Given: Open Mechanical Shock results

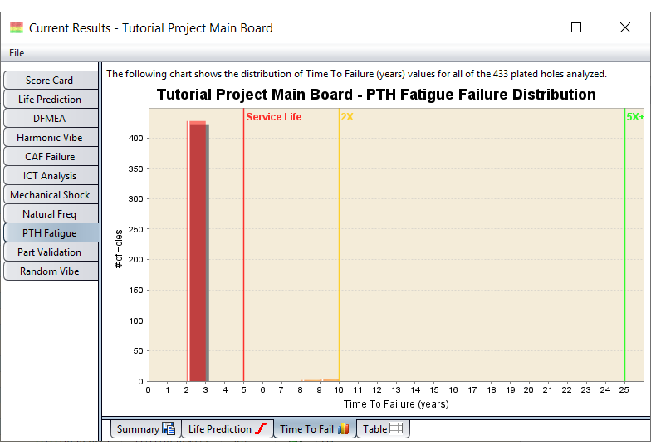Looking at the screenshot, I should coord(51,194).
